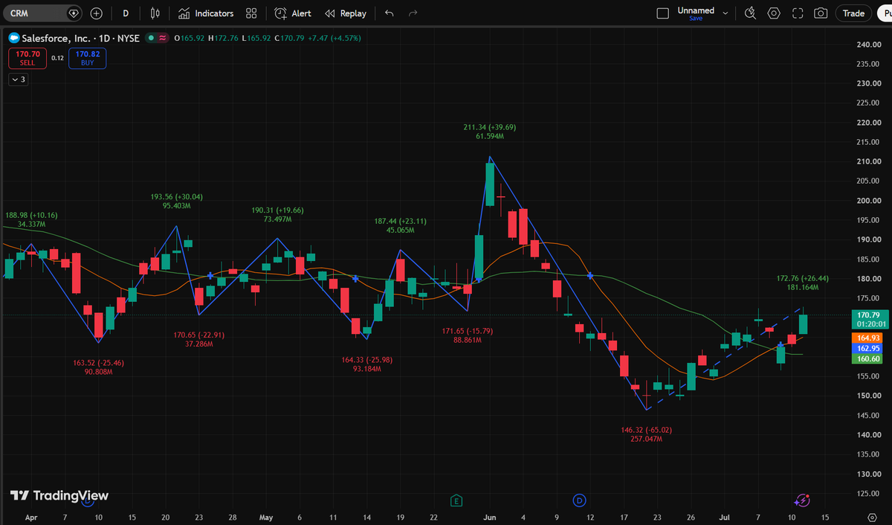Click the 172.76 (+26.44) latest pivot label
Image resolution: width=892 pixels, height=525 pixels.
pos(802,278)
